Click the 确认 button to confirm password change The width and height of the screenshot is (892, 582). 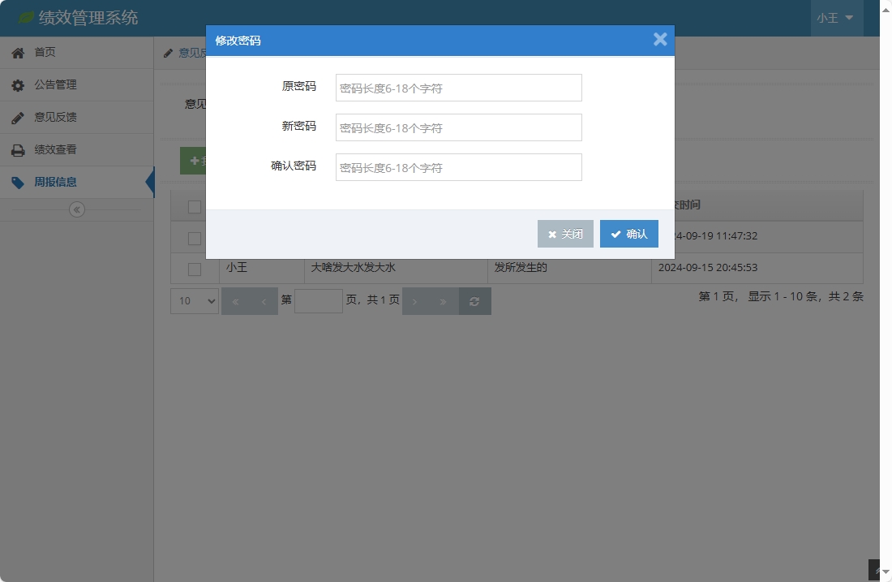point(629,234)
